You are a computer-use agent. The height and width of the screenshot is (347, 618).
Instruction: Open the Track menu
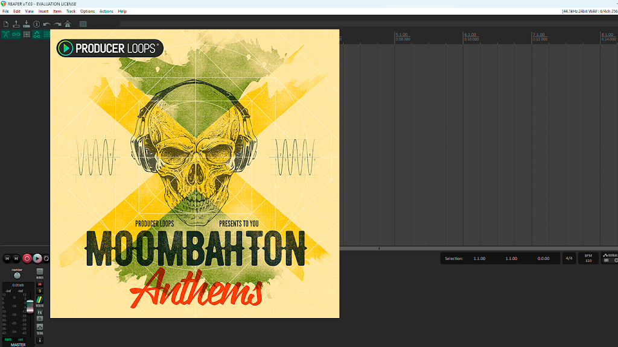coord(71,11)
